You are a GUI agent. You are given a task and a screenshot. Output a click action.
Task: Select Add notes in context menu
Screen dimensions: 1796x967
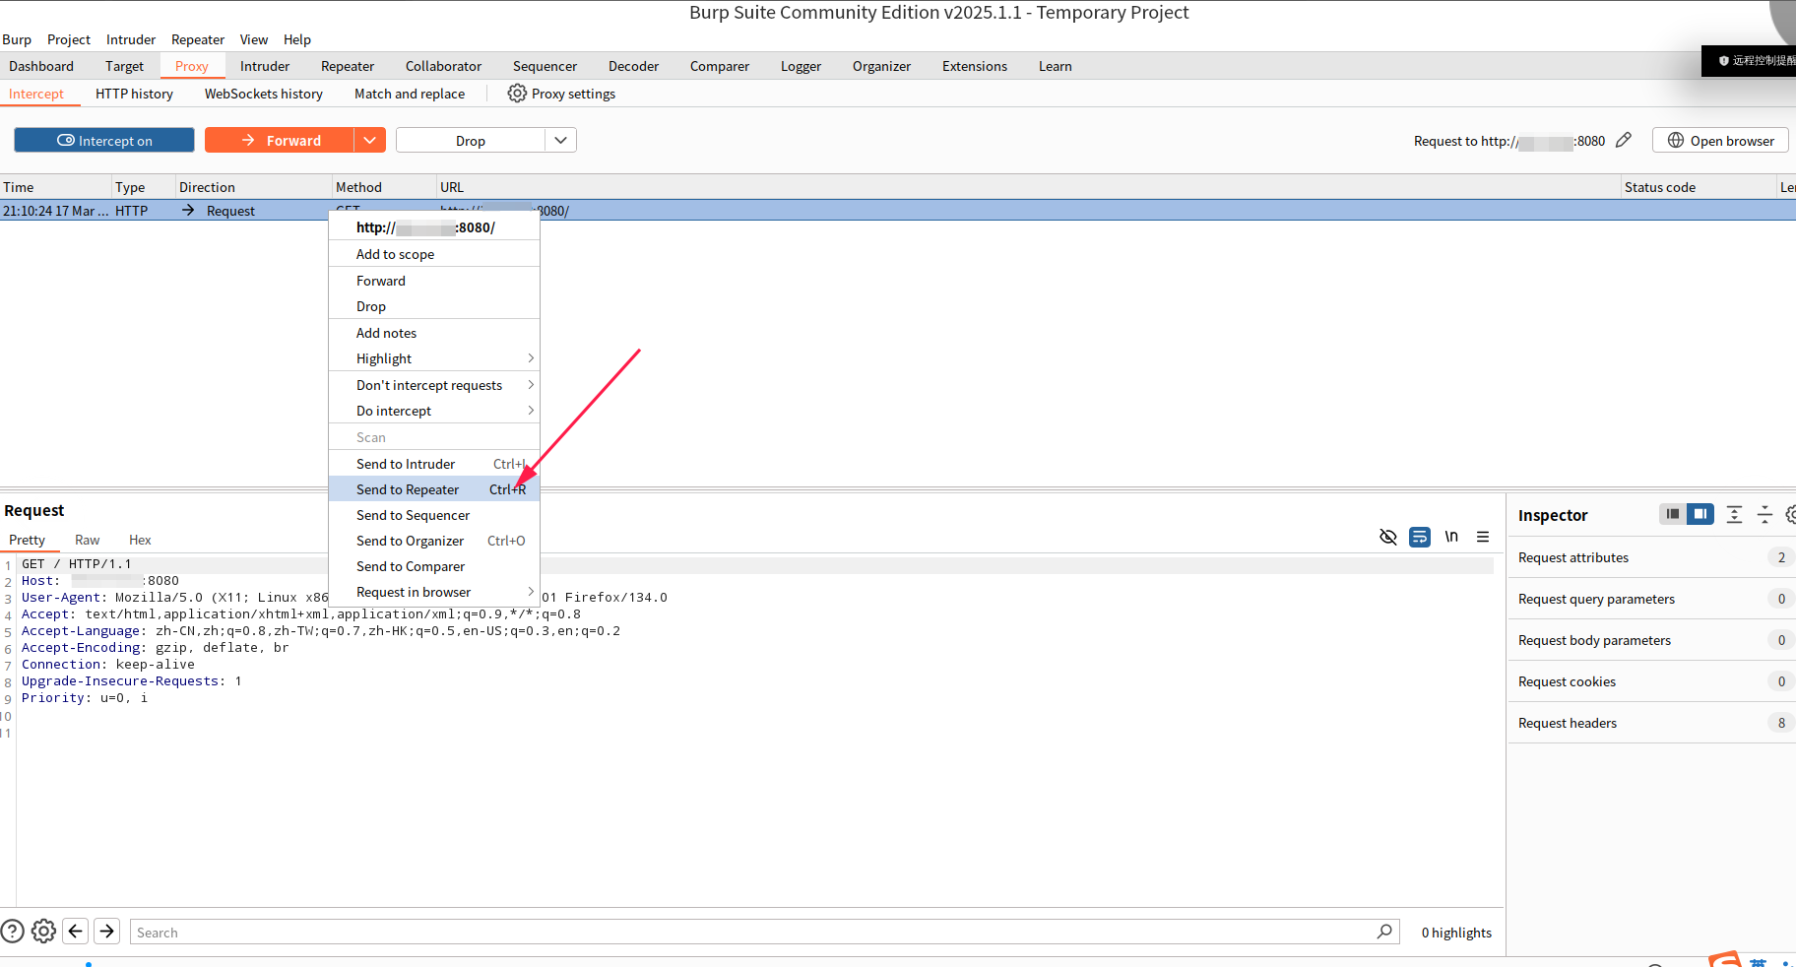coord(434,333)
